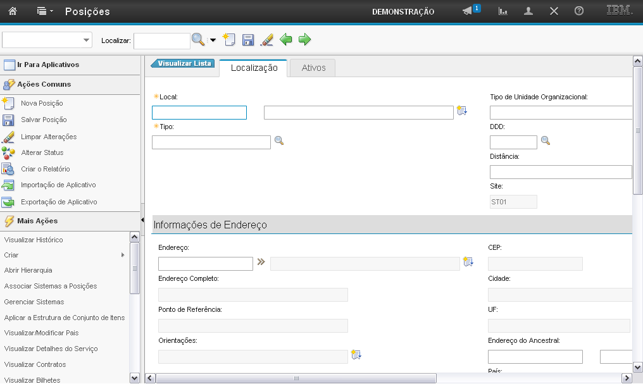Click the Help question mark icon
Screen dimensions: 643x384
578,11
